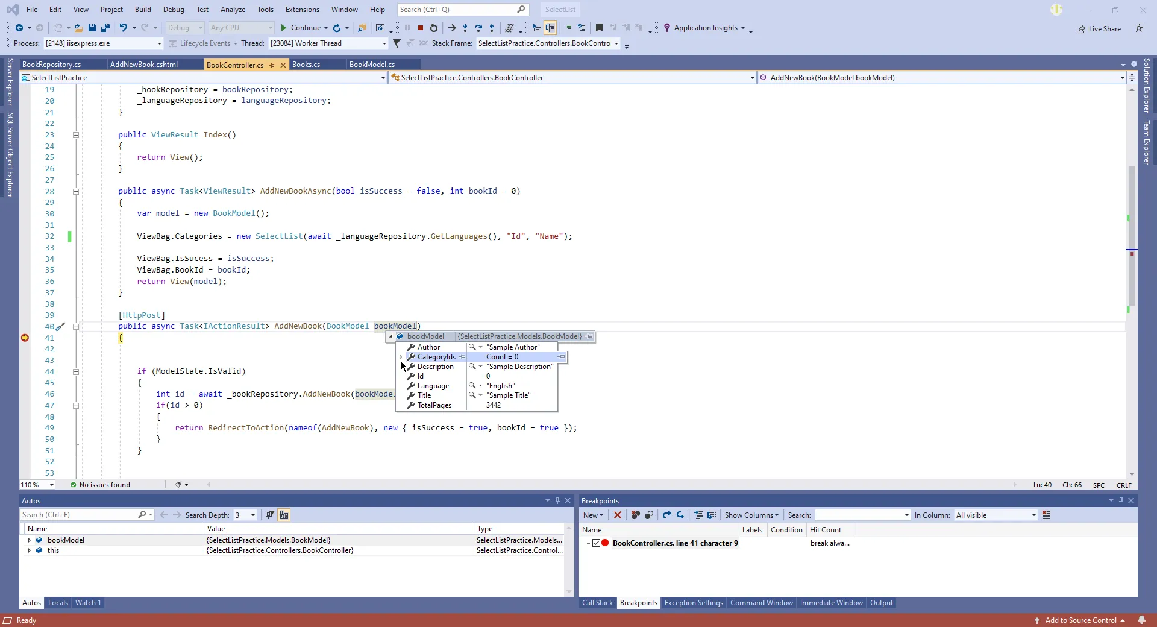Switch to the BookModel.cs tab
1157x627 pixels.
372,65
